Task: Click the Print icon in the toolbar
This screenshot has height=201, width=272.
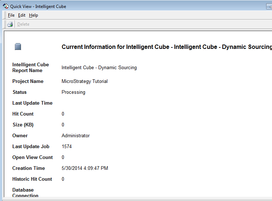Action: click(x=10, y=24)
